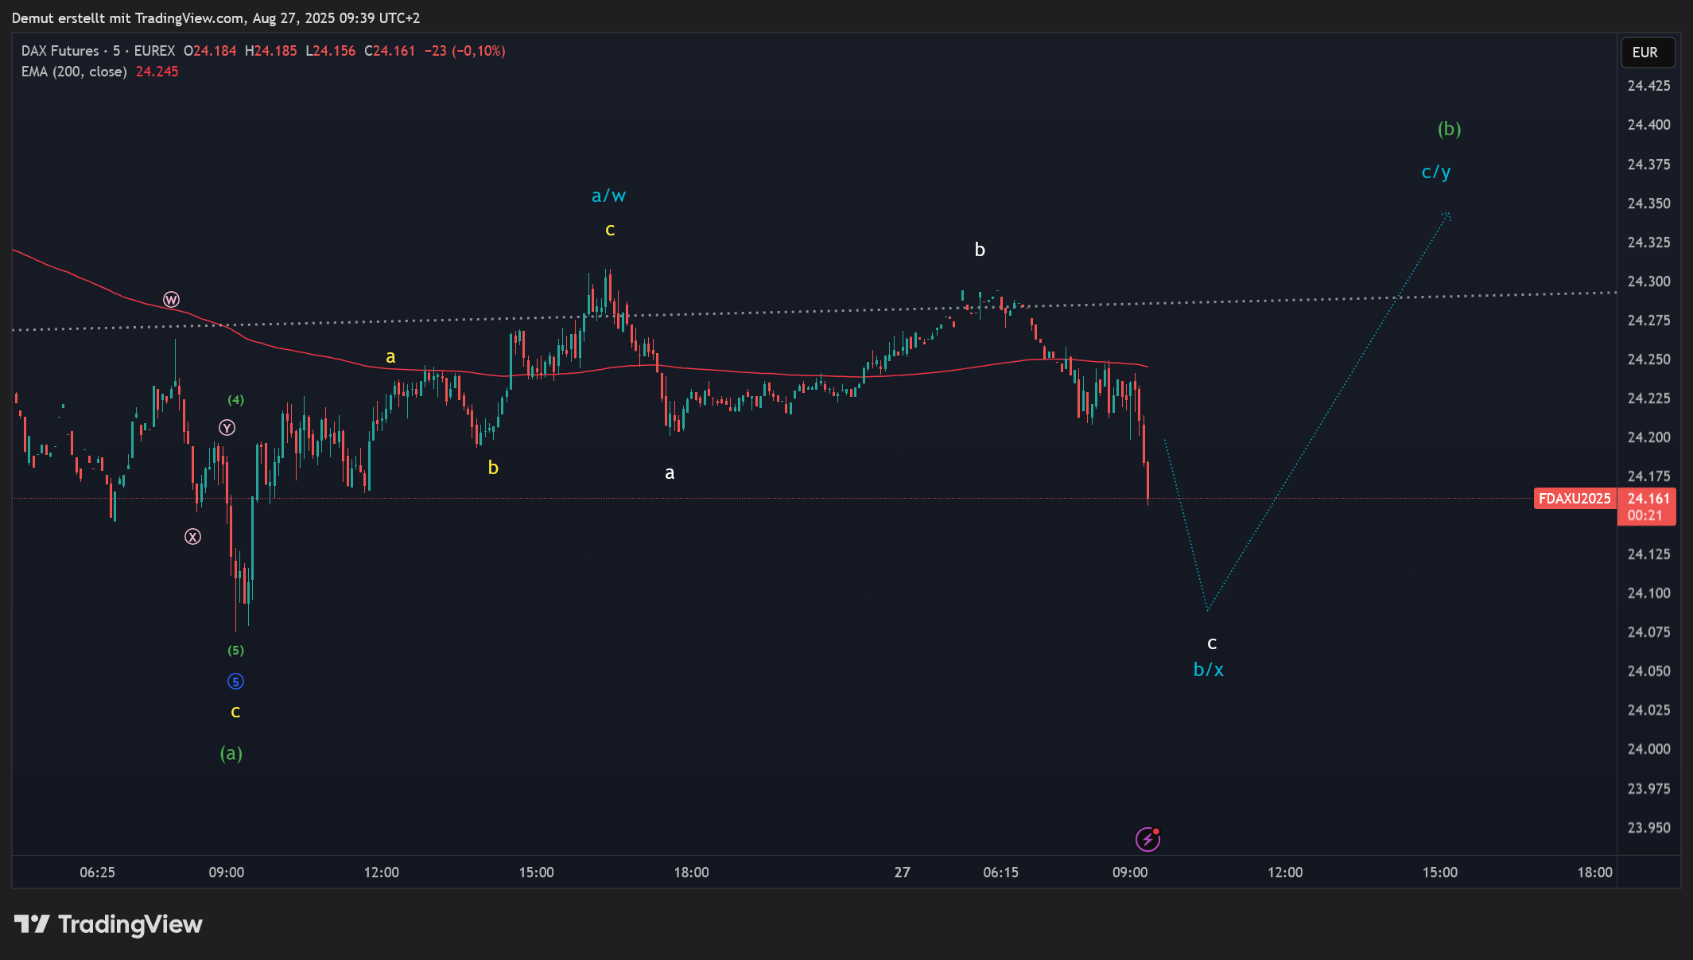Select the green (4) wave label

pos(235,400)
